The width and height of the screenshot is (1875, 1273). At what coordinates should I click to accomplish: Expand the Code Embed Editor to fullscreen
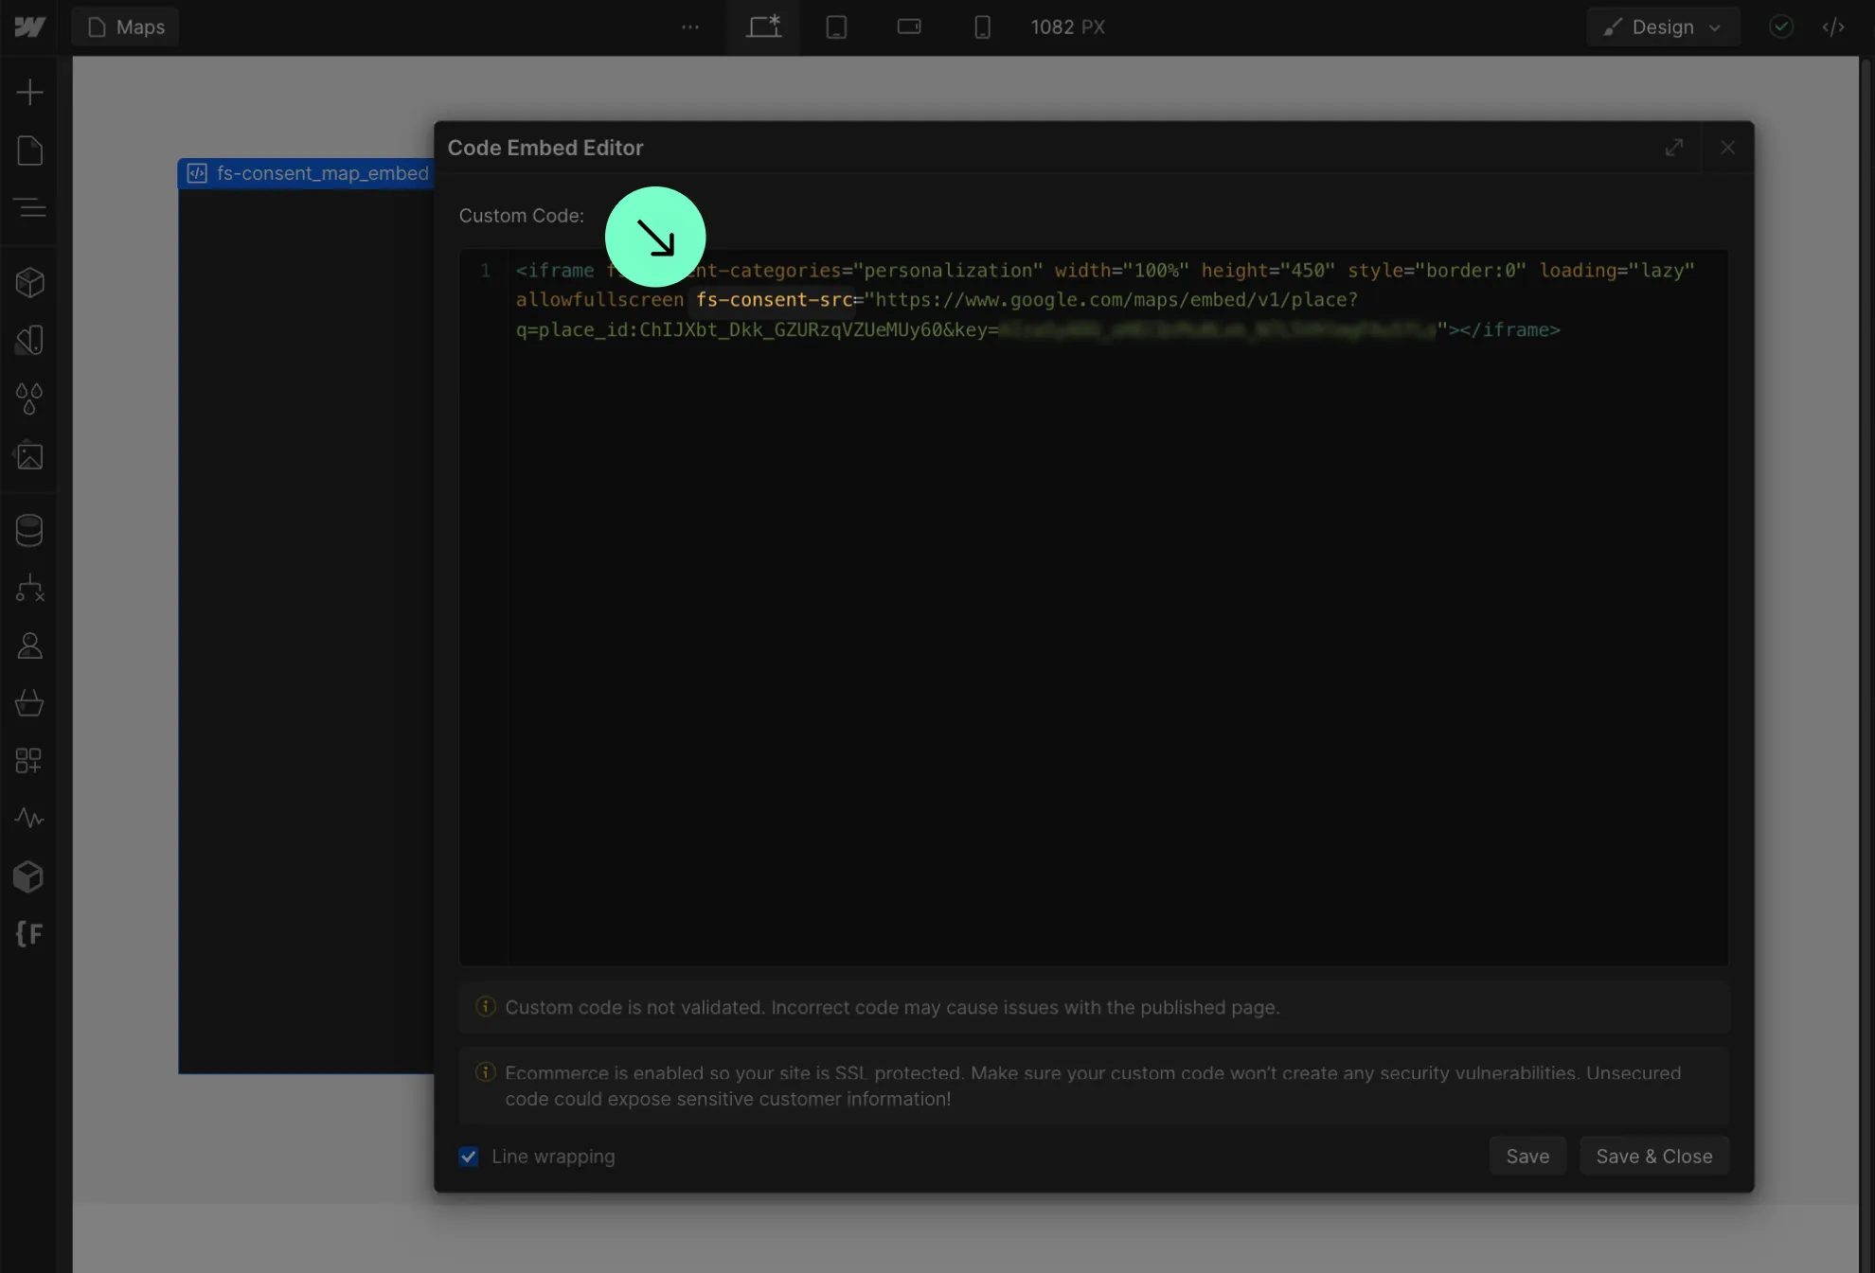(1674, 148)
